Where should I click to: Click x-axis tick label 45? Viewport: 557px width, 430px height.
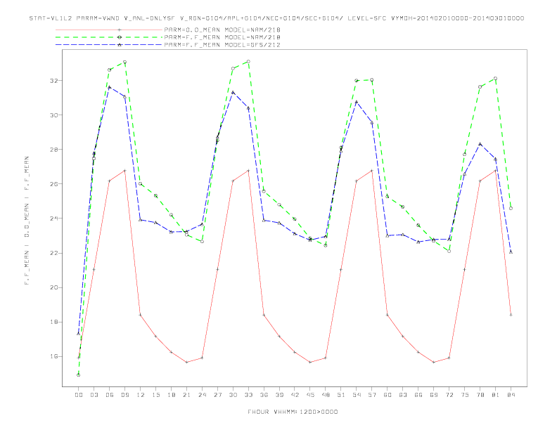click(310, 395)
